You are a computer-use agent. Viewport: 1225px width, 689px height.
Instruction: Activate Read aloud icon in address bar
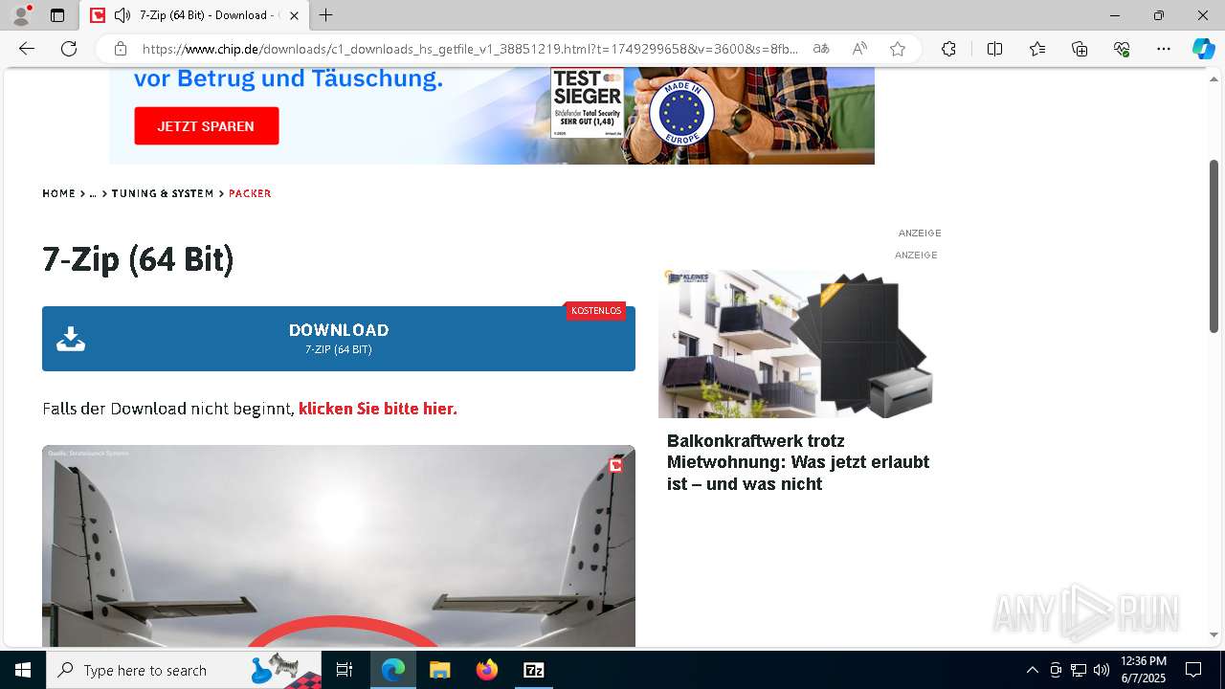(859, 49)
